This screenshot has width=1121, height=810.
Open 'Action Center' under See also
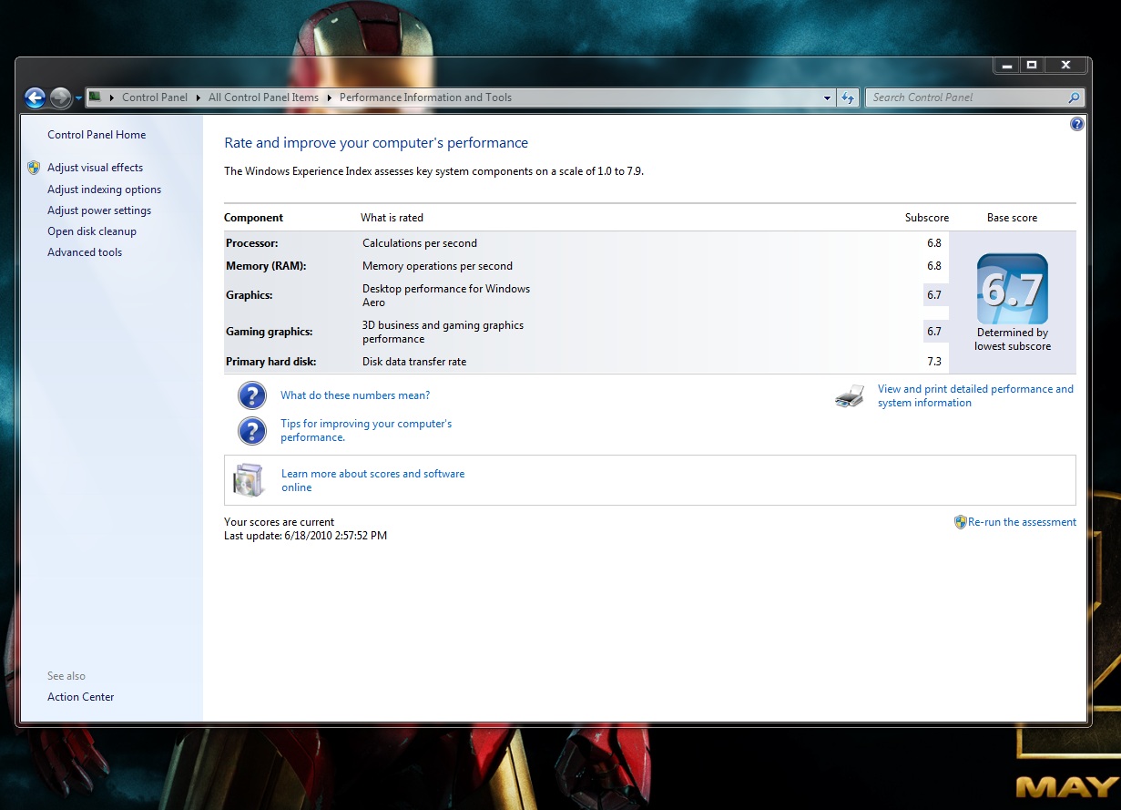point(81,697)
